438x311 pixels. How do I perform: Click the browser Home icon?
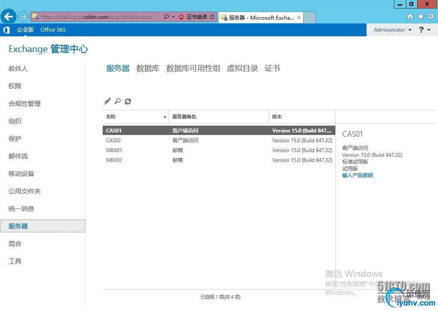[410, 17]
